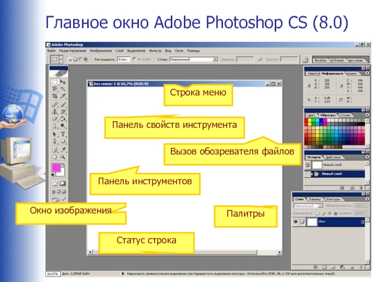Click adjustment layer icon at Layers palette bottom
376x282 pixels.
[x=343, y=267]
